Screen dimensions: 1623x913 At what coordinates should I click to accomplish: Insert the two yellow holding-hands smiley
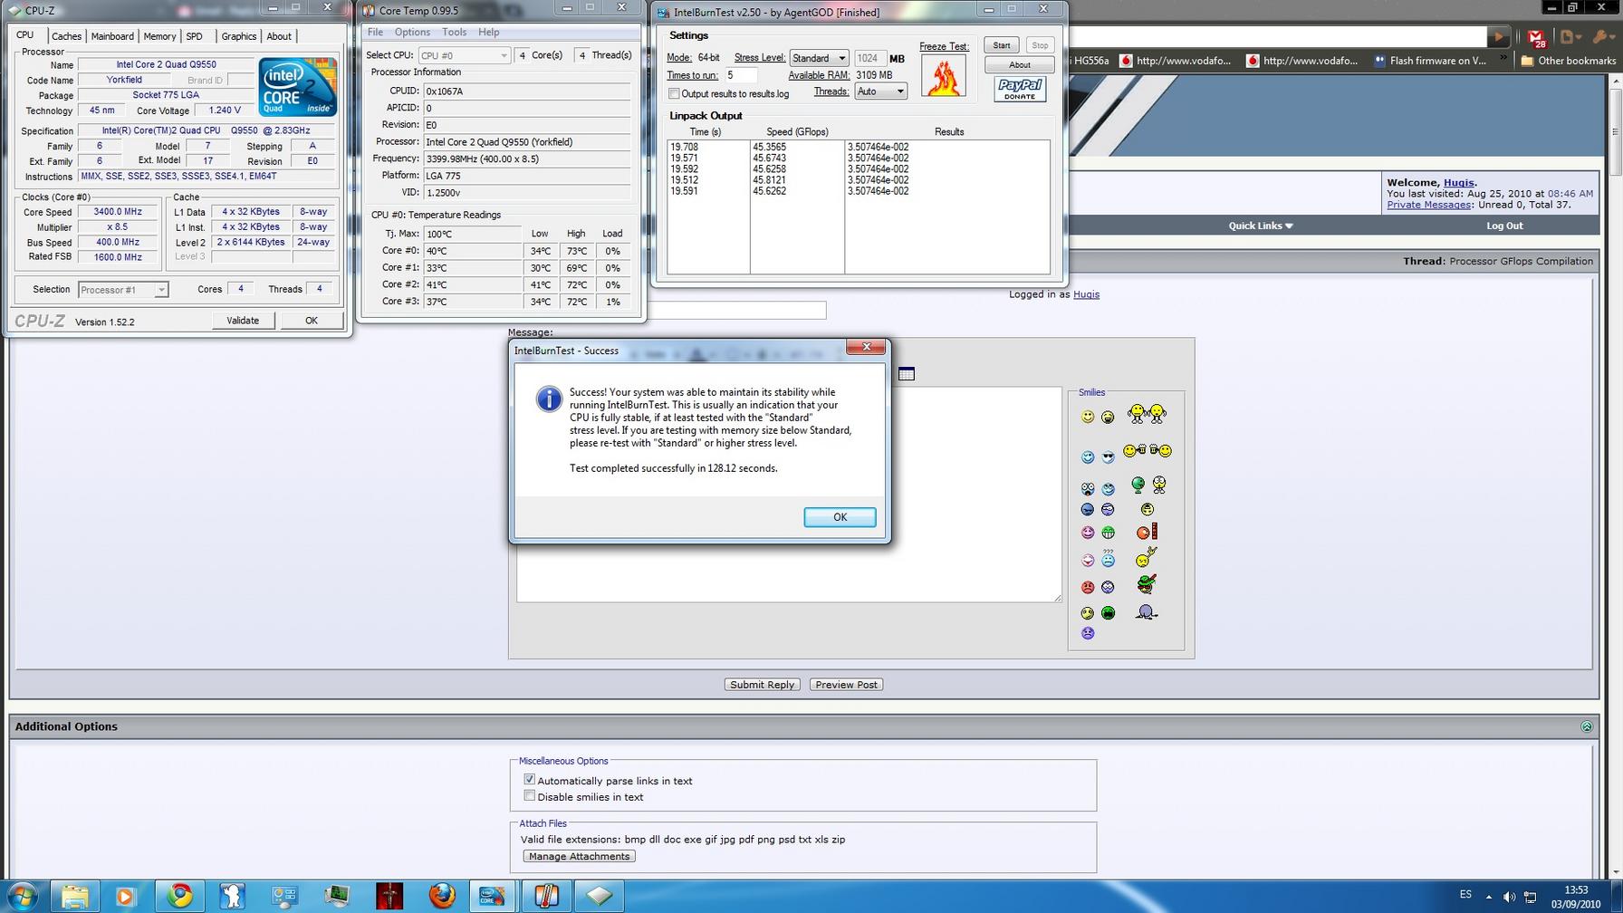point(1147,414)
